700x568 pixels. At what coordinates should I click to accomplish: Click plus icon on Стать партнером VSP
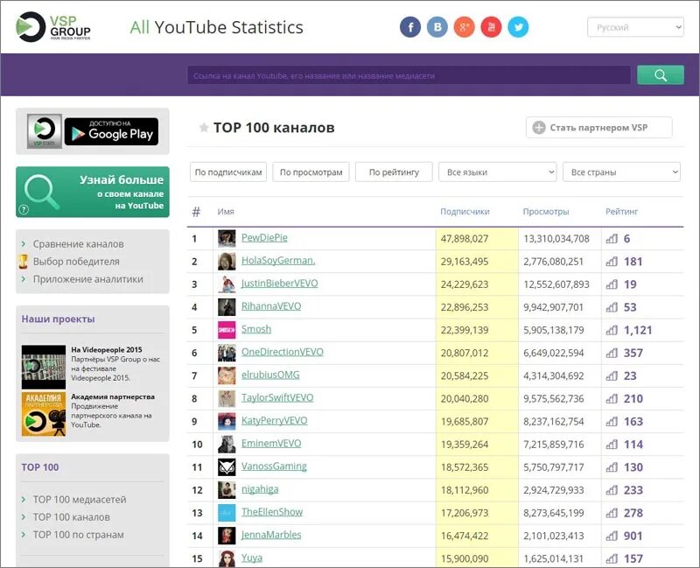tap(539, 127)
